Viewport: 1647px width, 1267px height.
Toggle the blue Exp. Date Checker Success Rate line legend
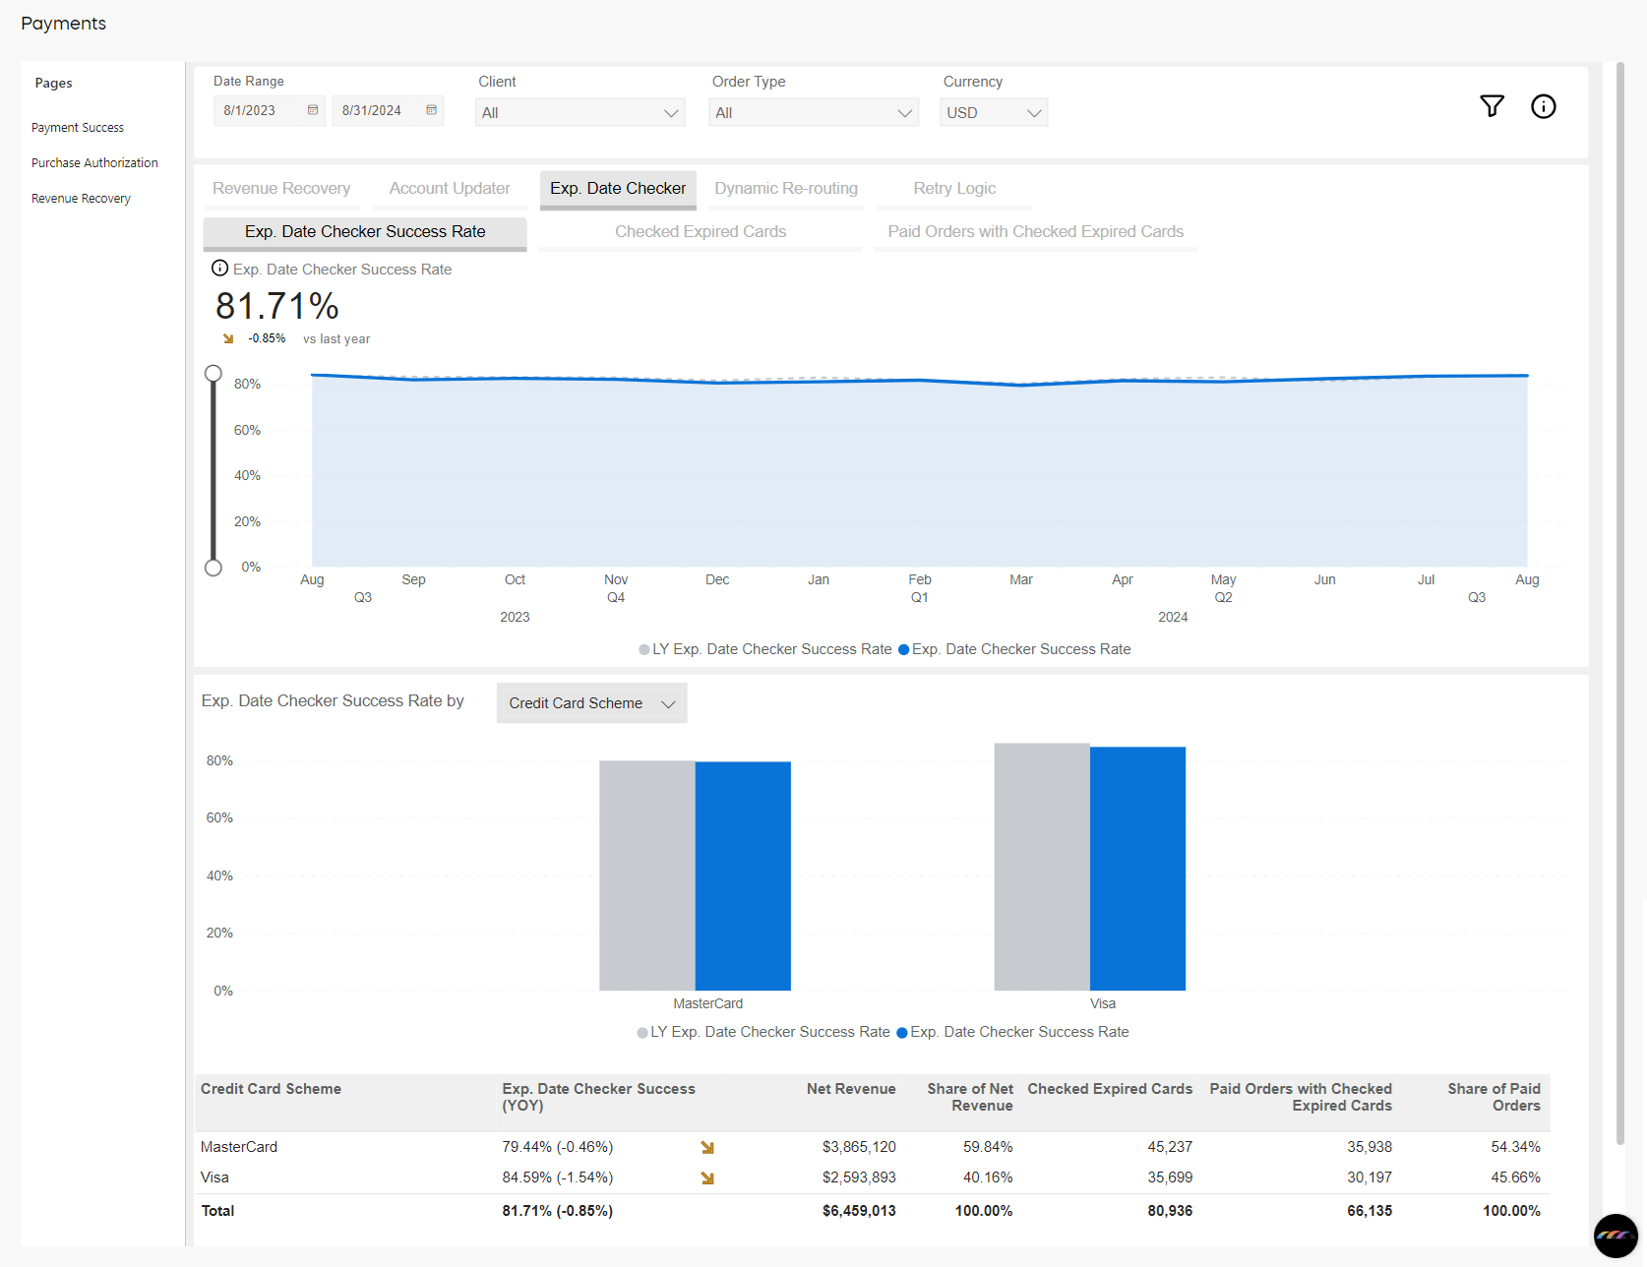[x=1014, y=649]
